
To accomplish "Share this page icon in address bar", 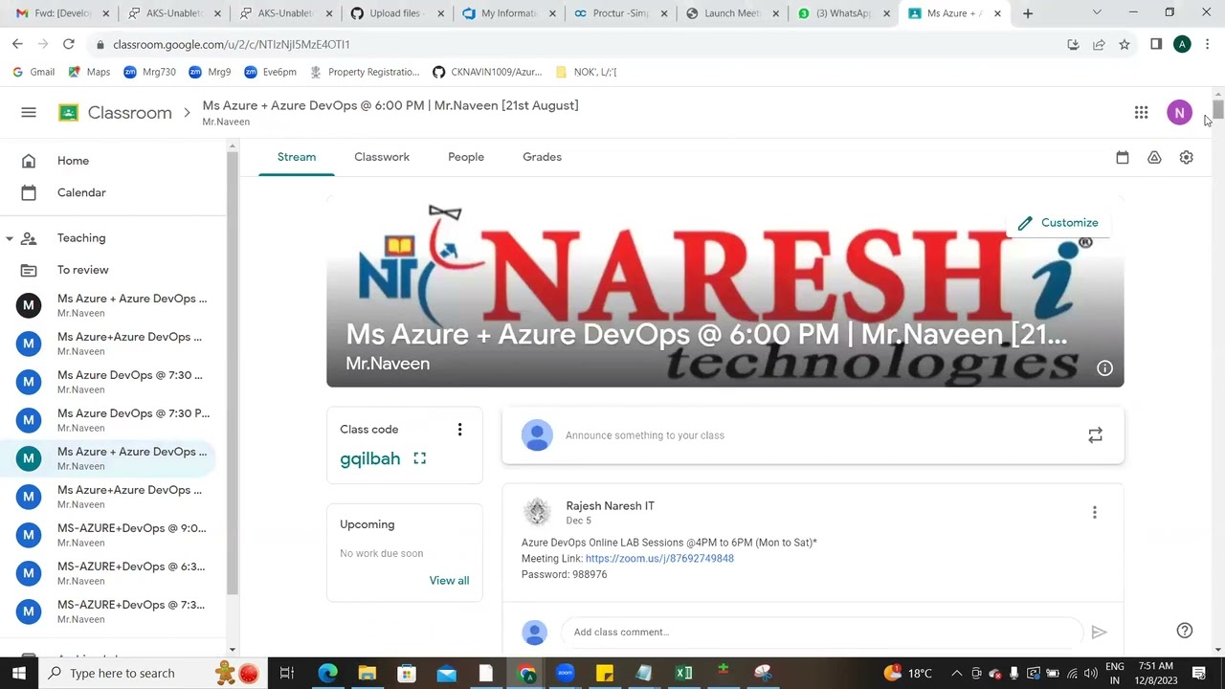I will (x=1099, y=44).
